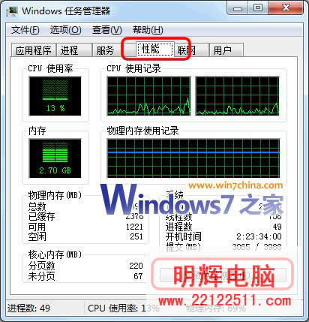This screenshot has width=309, height=322.
Task: Open the 帮助(H) menu
Action: (148, 30)
